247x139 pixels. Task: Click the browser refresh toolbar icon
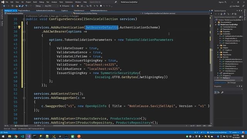tap(73, 6)
